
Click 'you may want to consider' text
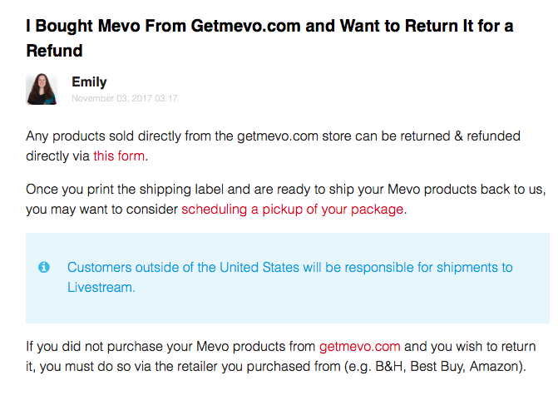101,210
